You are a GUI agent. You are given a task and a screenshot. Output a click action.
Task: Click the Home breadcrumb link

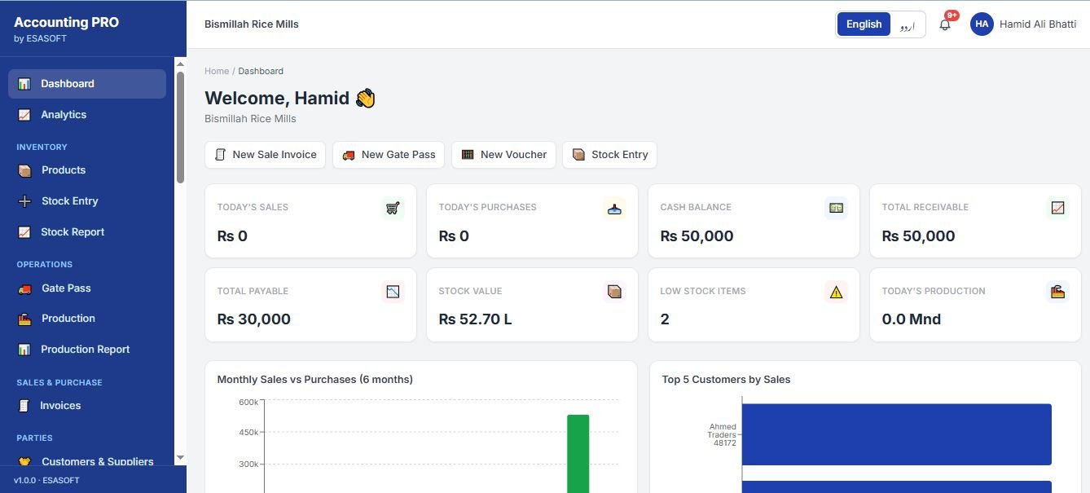[217, 71]
